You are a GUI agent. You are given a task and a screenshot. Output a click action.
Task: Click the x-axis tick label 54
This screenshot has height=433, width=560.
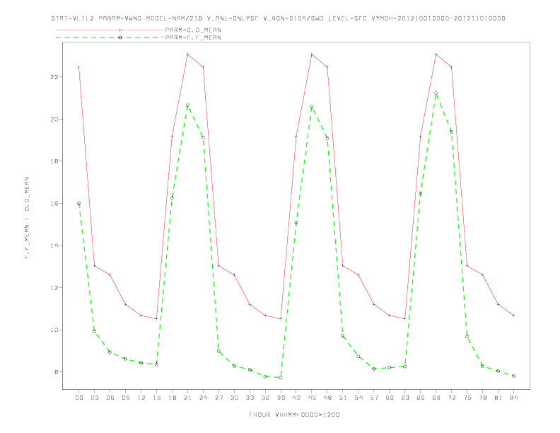358,398
